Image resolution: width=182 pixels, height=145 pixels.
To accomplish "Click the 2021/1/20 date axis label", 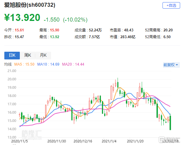I will 135,141.
